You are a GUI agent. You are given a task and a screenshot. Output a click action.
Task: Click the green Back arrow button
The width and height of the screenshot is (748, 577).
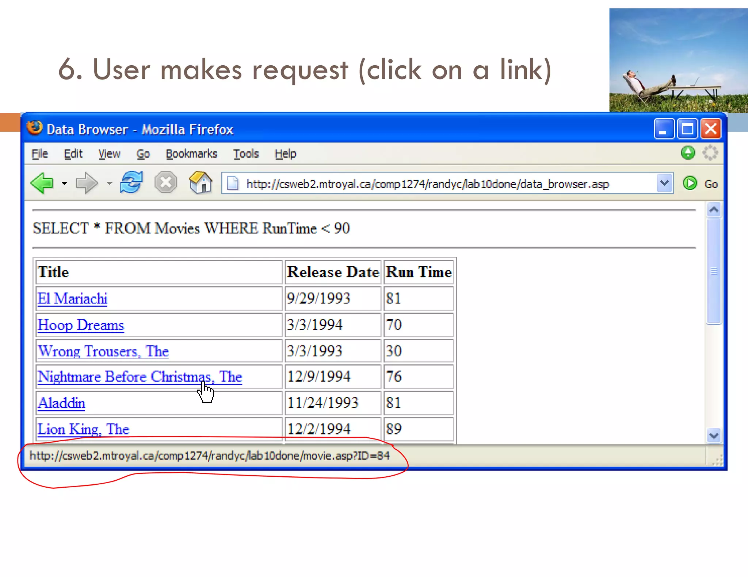[42, 182]
